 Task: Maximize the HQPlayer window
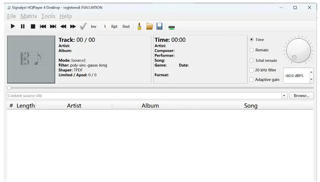point(295,8)
